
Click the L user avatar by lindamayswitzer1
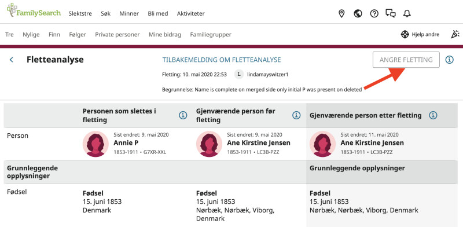pyautogui.click(x=239, y=75)
